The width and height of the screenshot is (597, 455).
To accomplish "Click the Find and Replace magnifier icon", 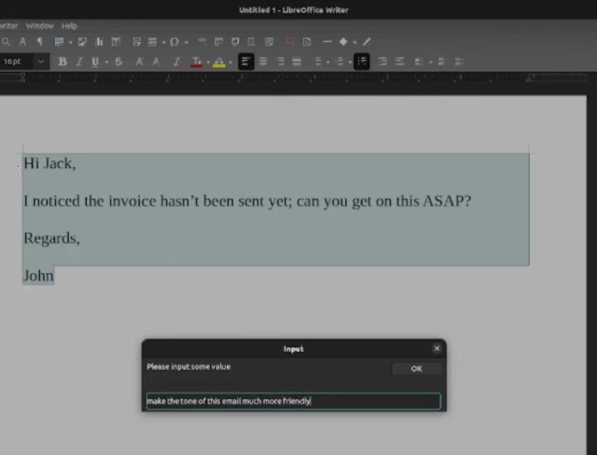I will click(x=7, y=42).
